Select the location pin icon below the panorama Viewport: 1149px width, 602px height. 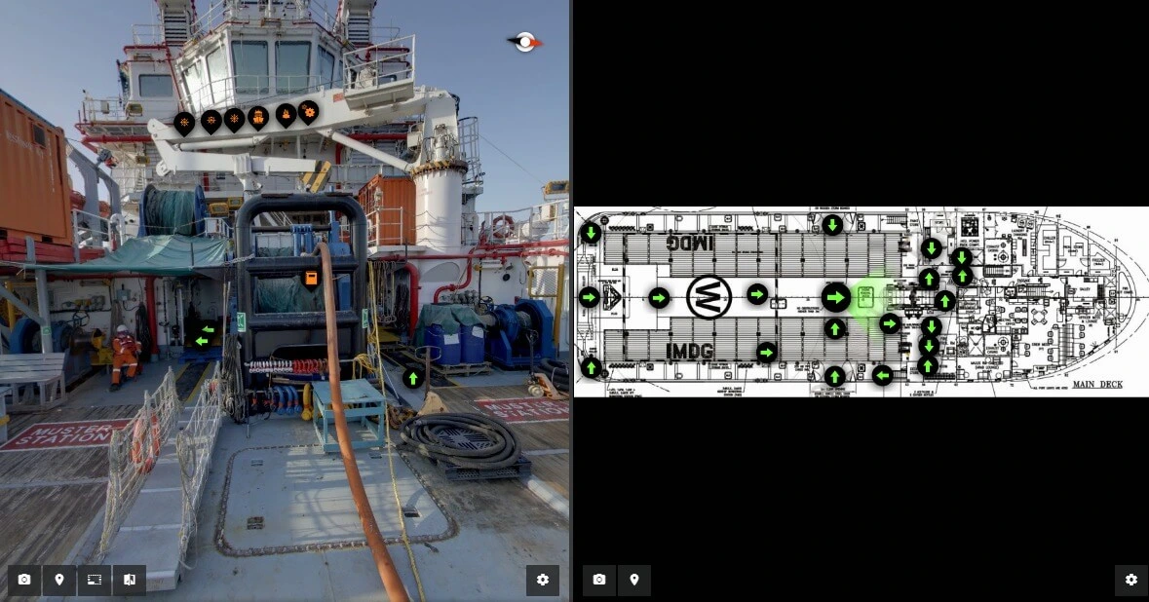(59, 580)
